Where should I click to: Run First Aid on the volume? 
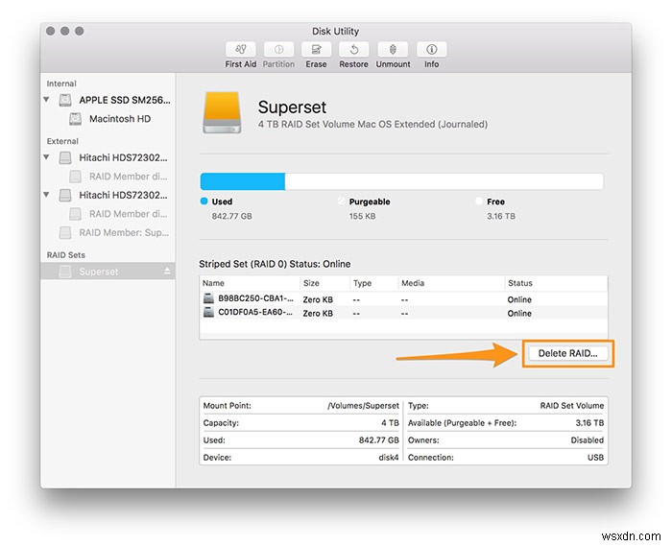tap(240, 50)
